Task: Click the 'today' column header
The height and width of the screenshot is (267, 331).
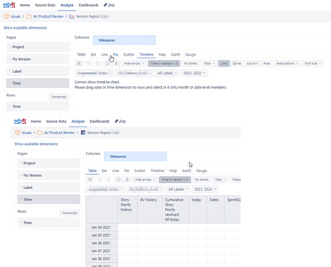Action: (x=198, y=209)
